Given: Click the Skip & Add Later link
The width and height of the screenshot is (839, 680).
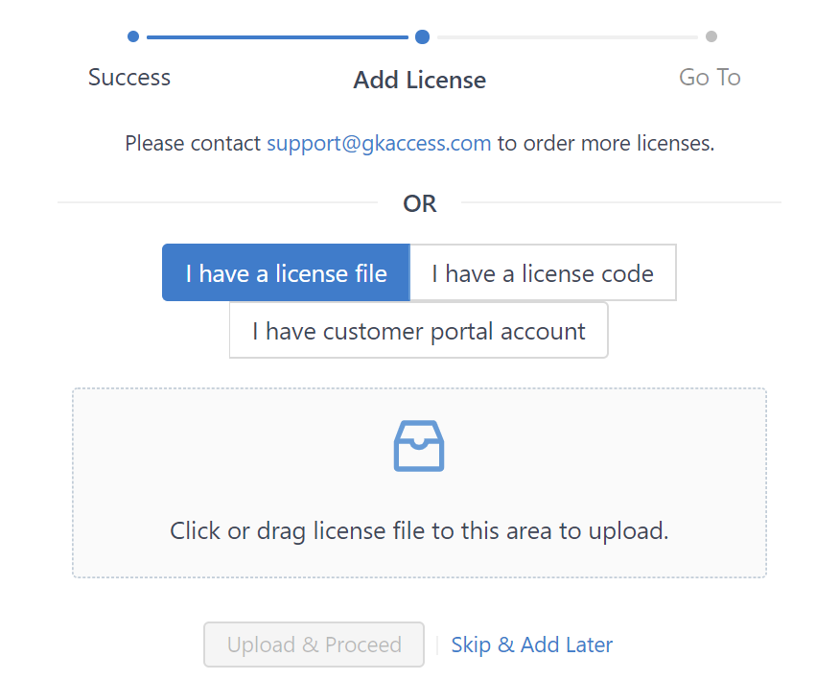Looking at the screenshot, I should pos(531,645).
